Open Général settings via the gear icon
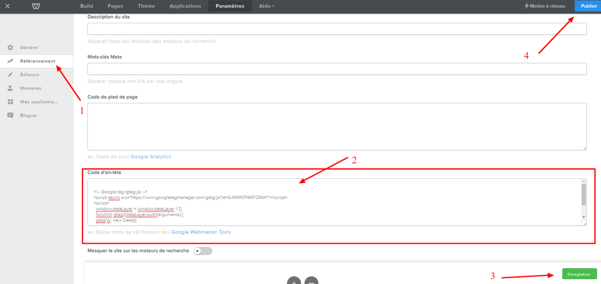 pyautogui.click(x=10, y=48)
